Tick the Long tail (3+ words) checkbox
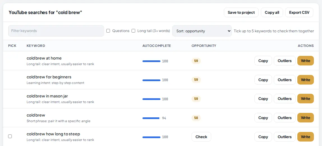This screenshot has height=146, width=322. [x=134, y=31]
